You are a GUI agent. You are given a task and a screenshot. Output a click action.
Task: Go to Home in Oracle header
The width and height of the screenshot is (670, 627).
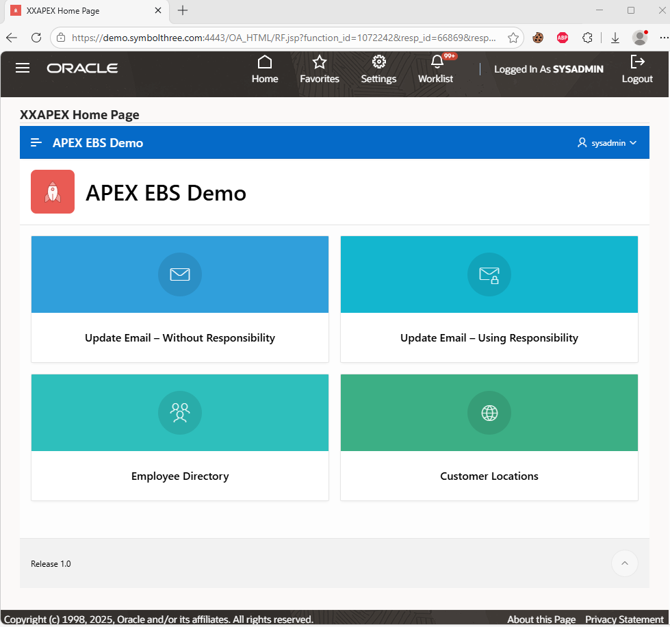[x=265, y=69]
